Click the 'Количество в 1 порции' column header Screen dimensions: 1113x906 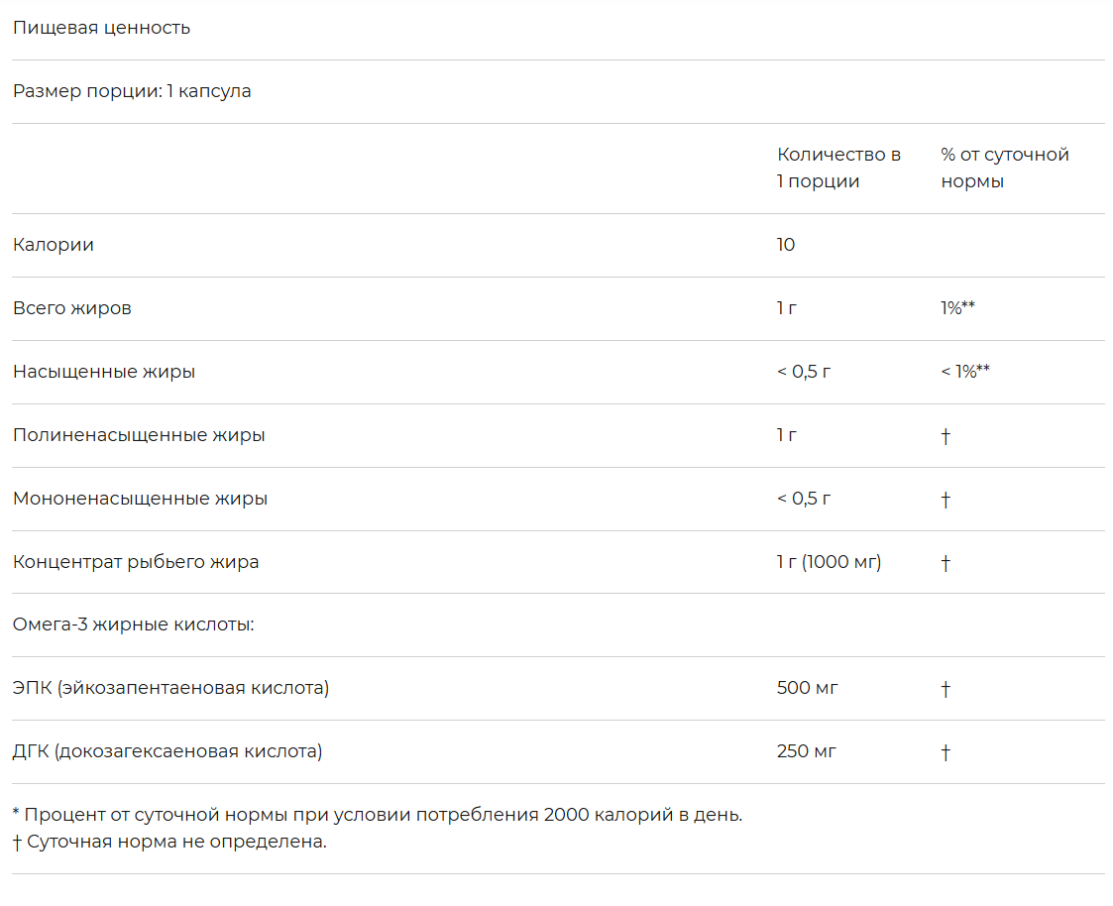click(x=837, y=168)
